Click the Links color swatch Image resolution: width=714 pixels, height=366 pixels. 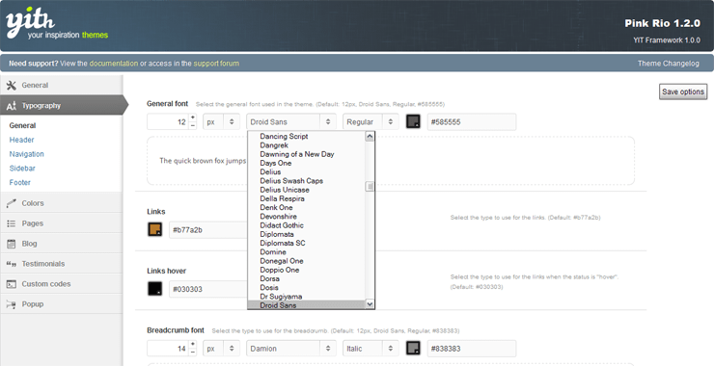pyautogui.click(x=154, y=229)
